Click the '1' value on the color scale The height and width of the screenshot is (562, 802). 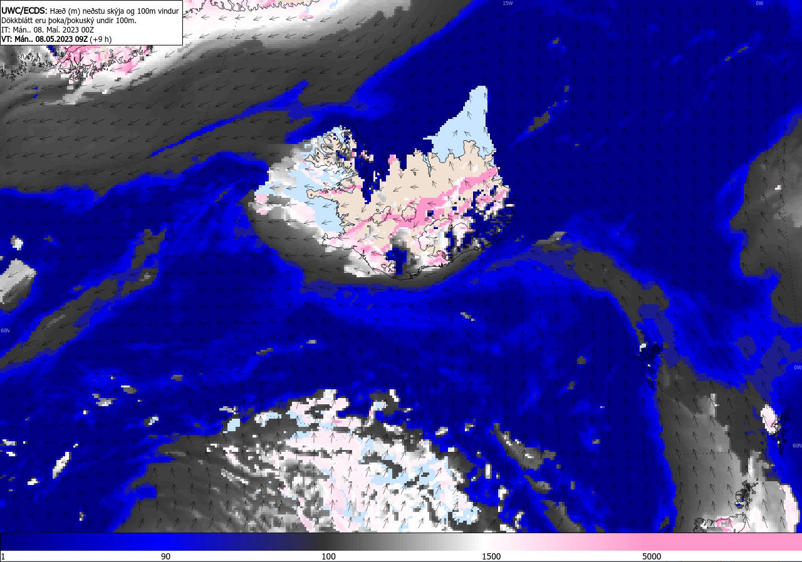point(3,556)
